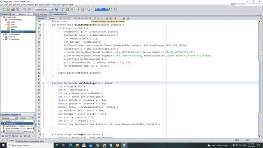Open the Refactor menu
The width and height of the screenshot is (263, 148).
point(30,5)
